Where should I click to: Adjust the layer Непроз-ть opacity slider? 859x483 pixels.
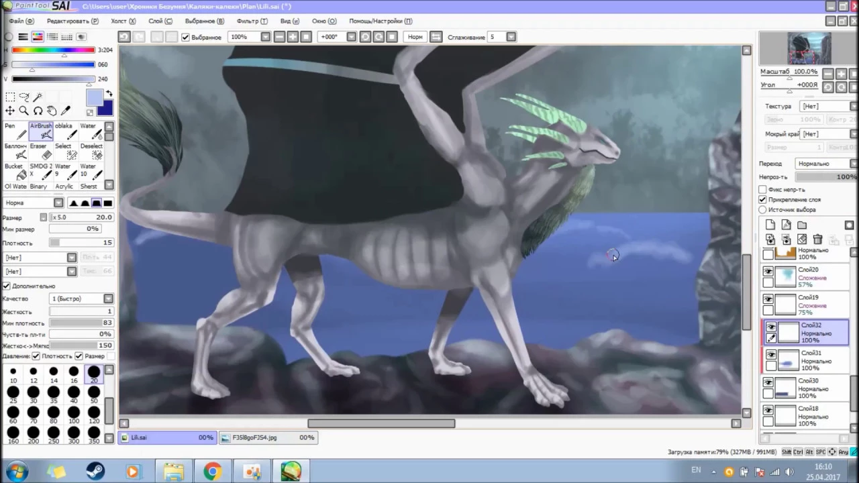point(827,177)
